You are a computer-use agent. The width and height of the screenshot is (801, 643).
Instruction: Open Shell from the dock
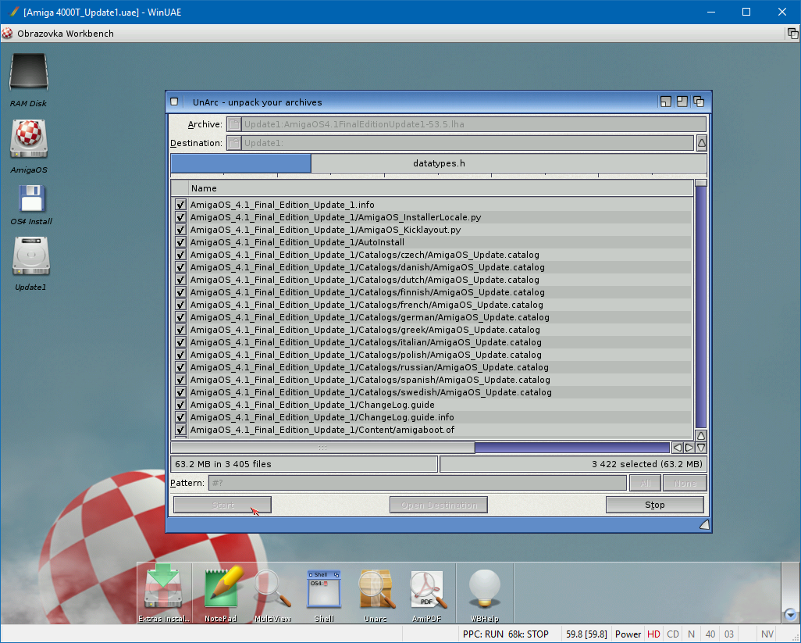click(324, 589)
